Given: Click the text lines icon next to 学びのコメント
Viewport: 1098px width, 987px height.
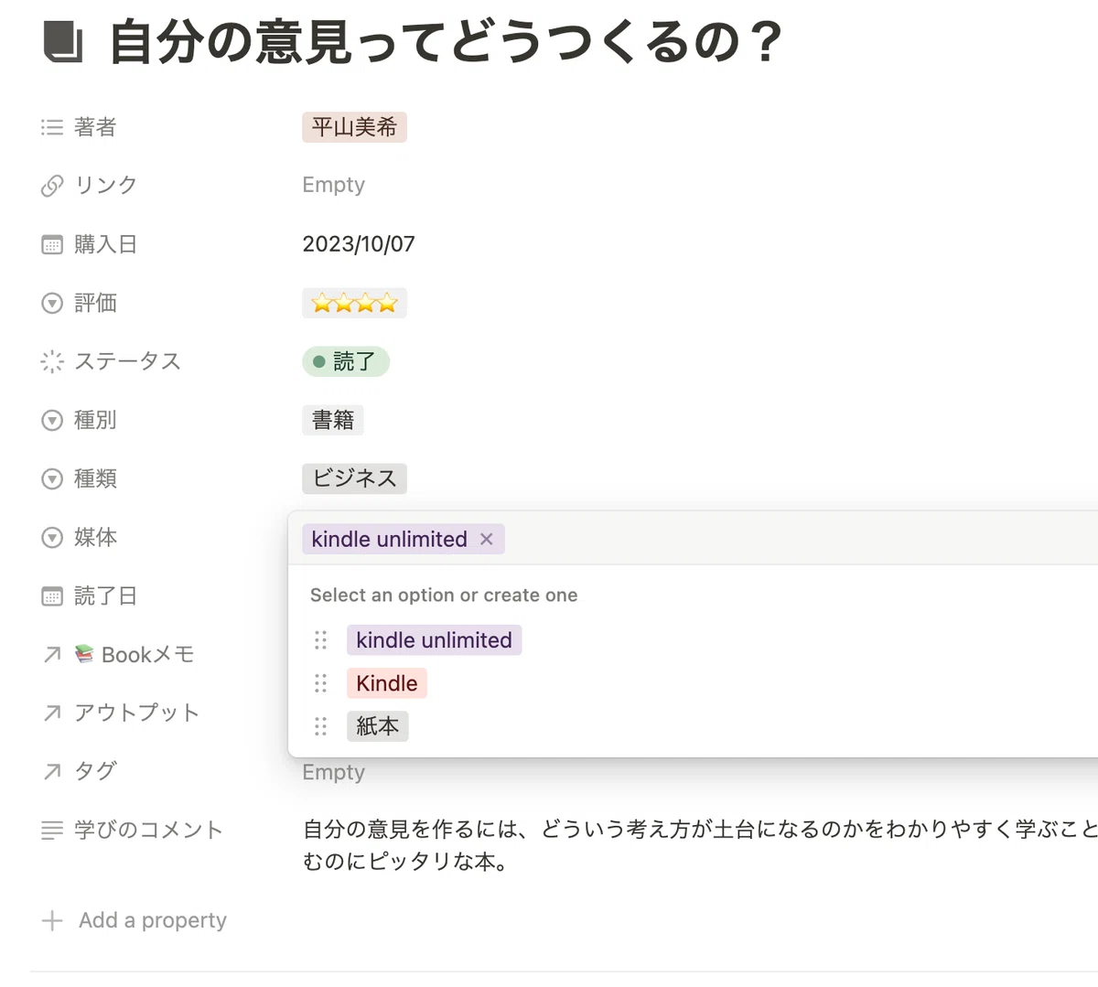Looking at the screenshot, I should pos(52,830).
